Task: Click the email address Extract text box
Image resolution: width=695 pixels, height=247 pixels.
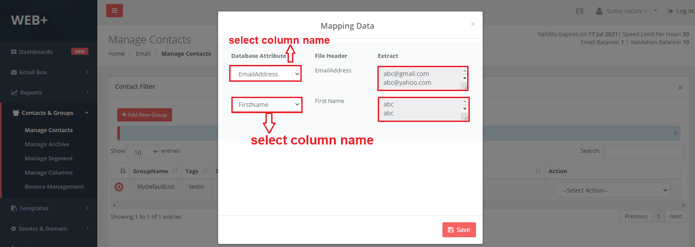Action: (x=420, y=78)
